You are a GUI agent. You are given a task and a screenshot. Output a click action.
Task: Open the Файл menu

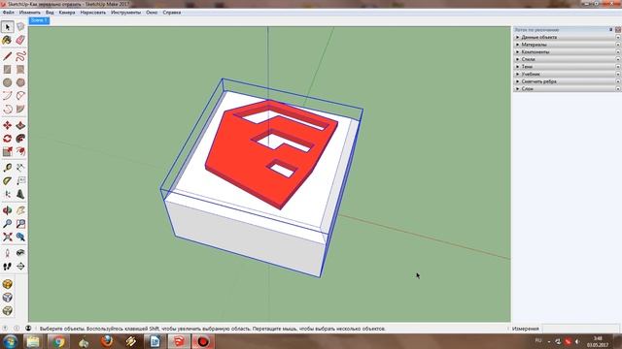point(9,13)
